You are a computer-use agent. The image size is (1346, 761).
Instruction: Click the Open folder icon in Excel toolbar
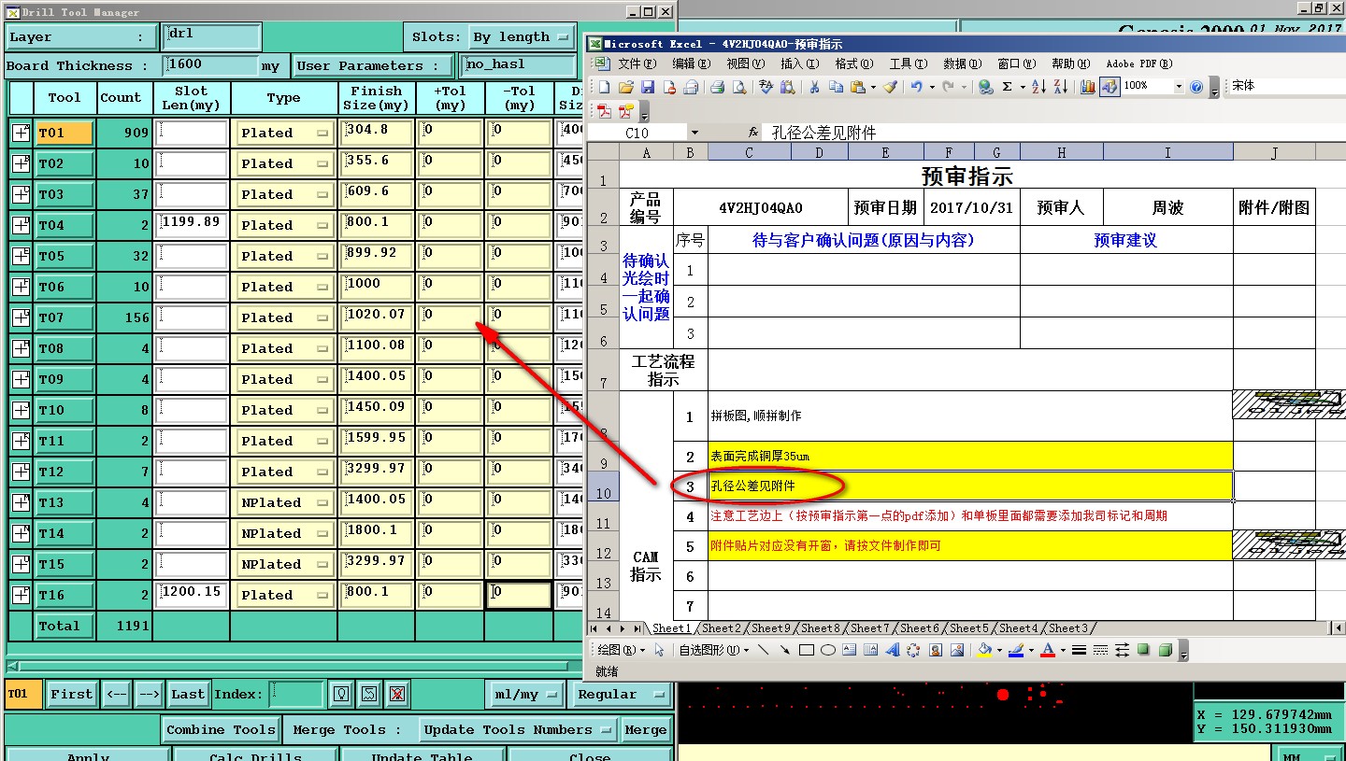[x=625, y=87]
